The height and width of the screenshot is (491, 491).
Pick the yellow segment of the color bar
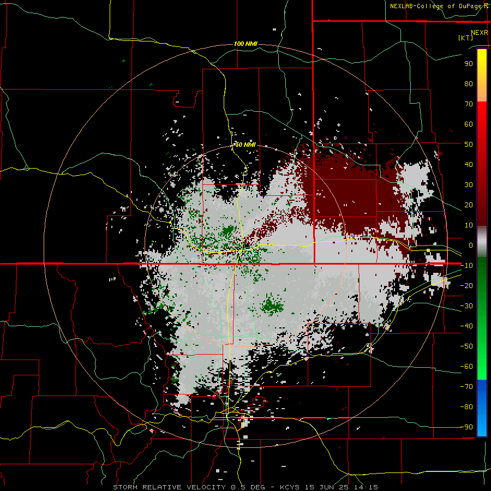point(482,67)
